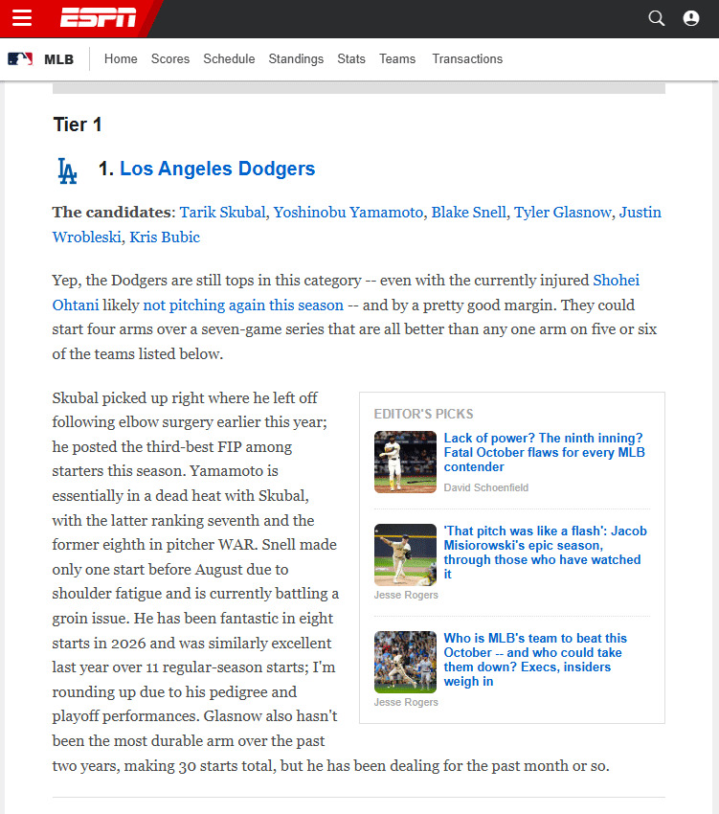The image size is (719, 814).
Task: Open Tarik Skubal player link
Action: (223, 213)
